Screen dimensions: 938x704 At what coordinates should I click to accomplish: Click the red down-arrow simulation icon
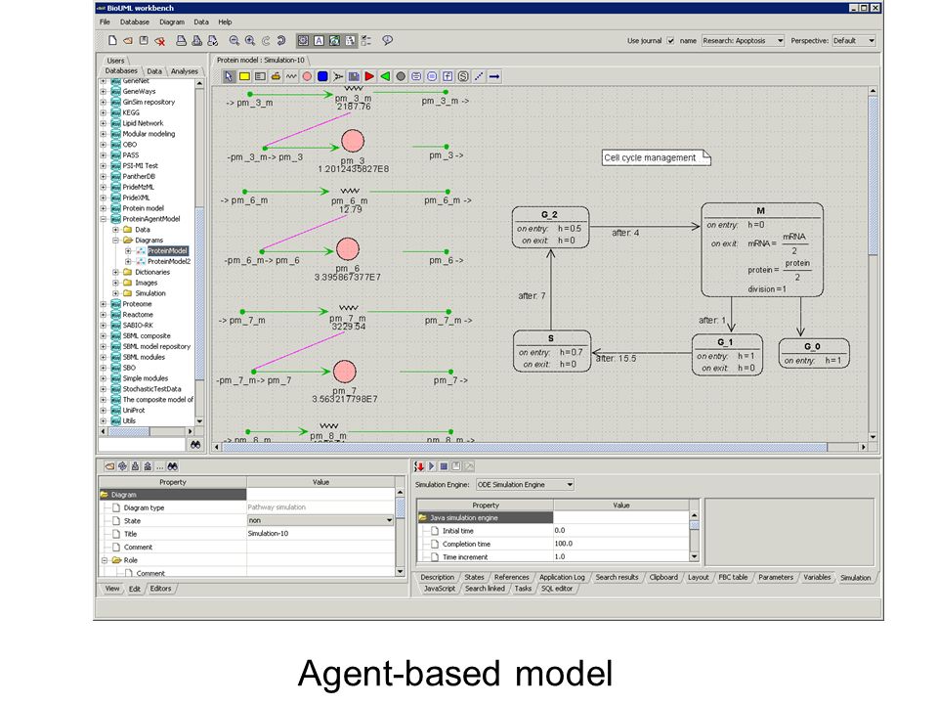pos(419,466)
